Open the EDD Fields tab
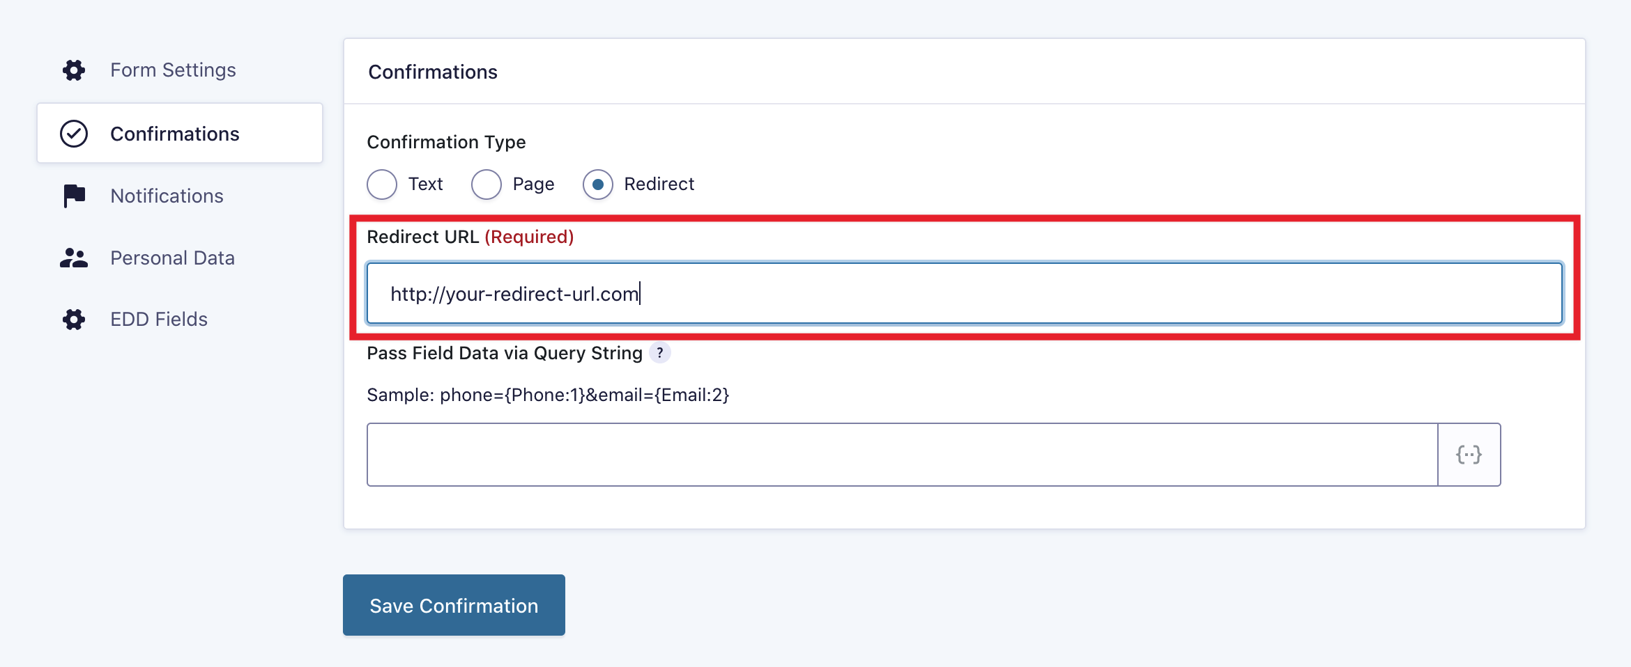This screenshot has width=1631, height=667. click(159, 320)
